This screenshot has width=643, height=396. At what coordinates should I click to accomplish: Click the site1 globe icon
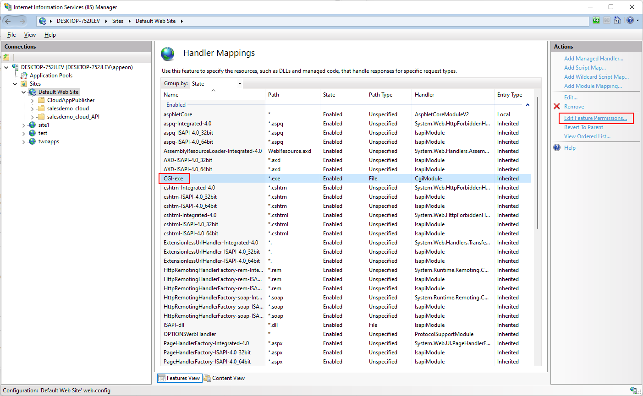point(33,125)
